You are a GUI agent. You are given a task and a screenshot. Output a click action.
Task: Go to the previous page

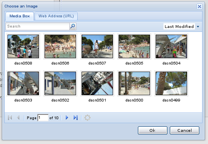click(18, 118)
